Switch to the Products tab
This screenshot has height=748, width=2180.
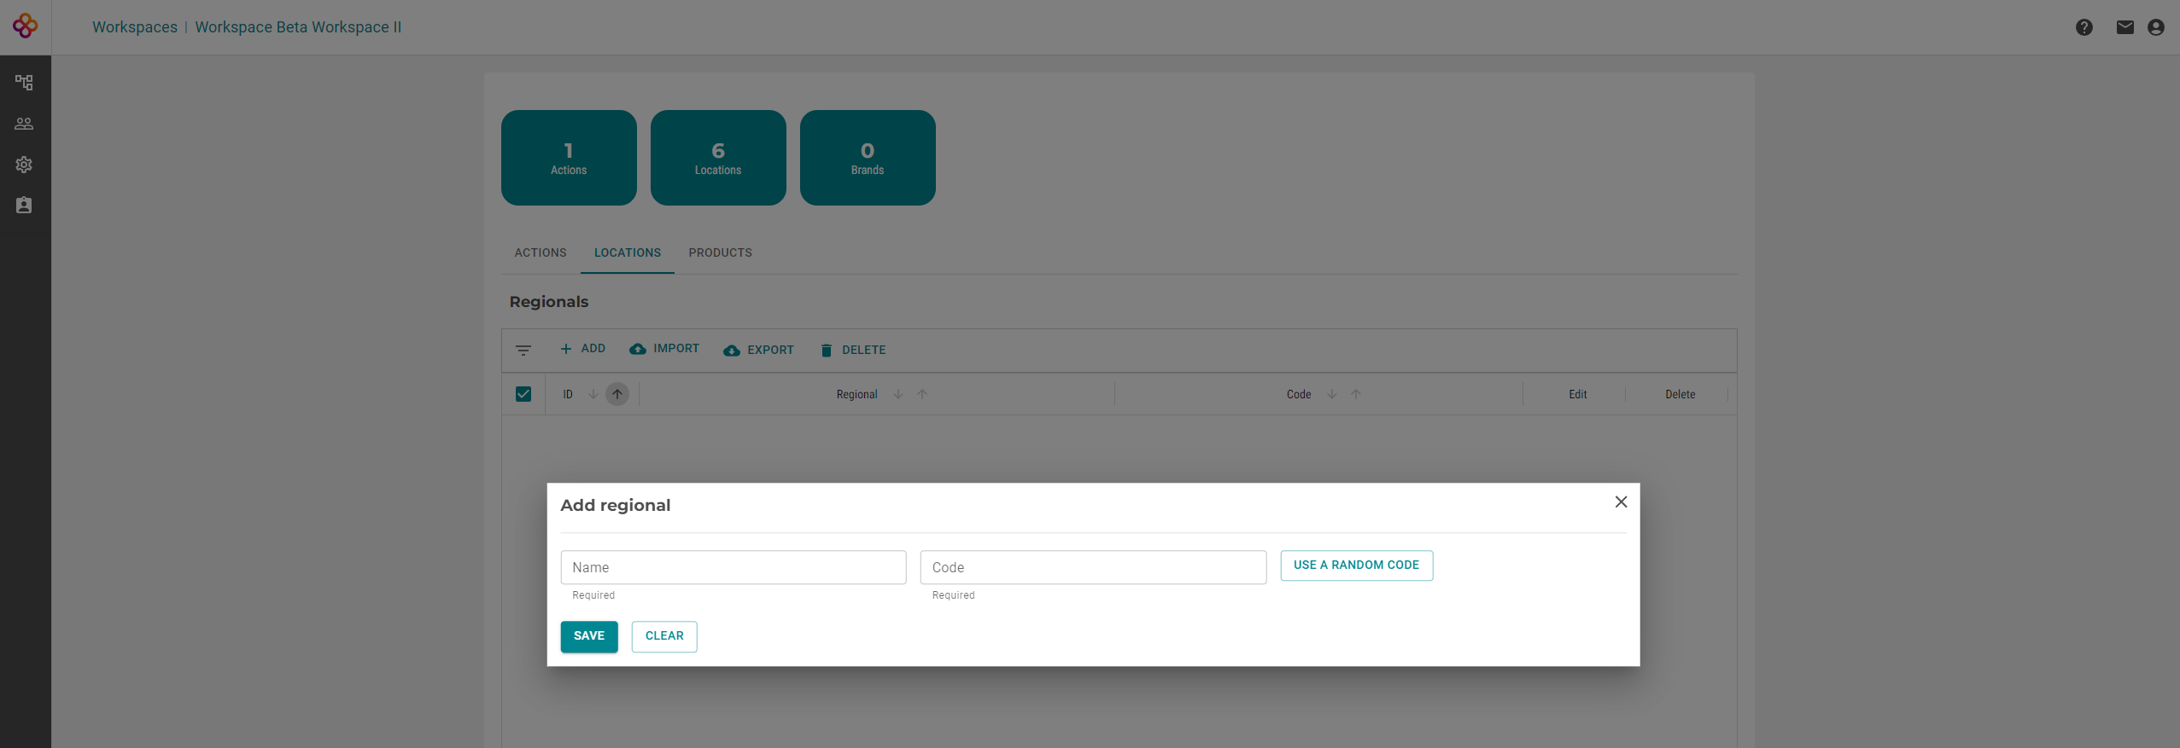tap(720, 253)
